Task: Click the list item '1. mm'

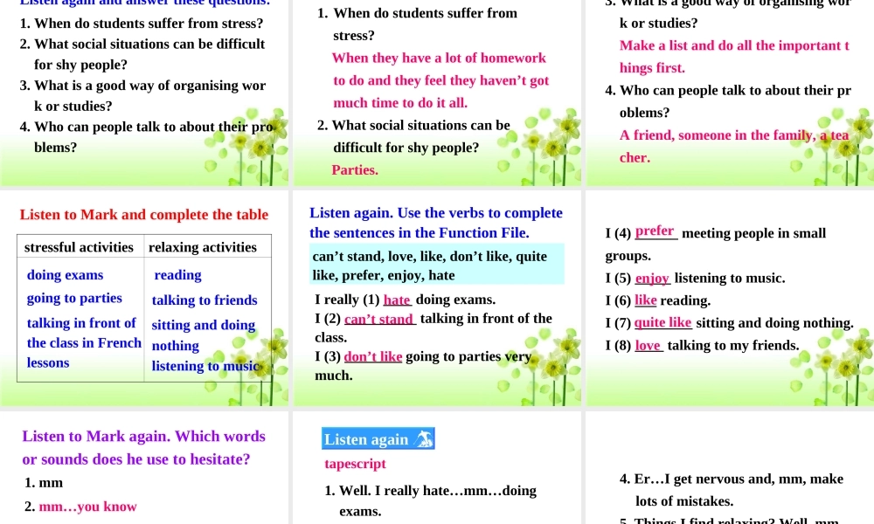Action: click(x=44, y=483)
